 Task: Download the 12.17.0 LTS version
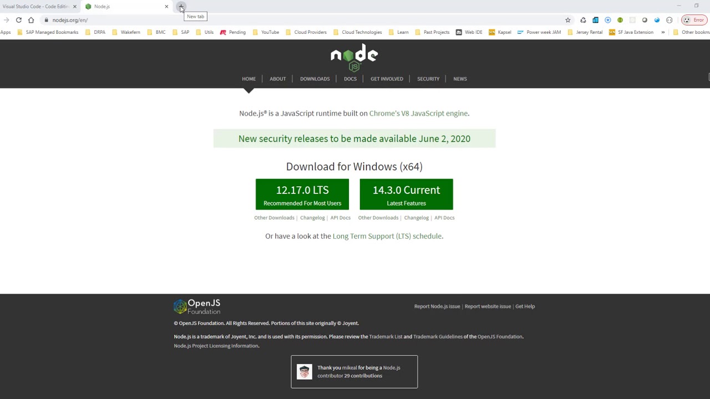click(x=302, y=195)
